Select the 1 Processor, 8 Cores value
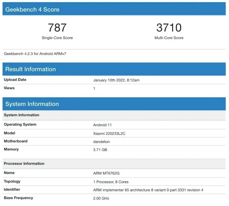229x206 pixels. point(111,182)
